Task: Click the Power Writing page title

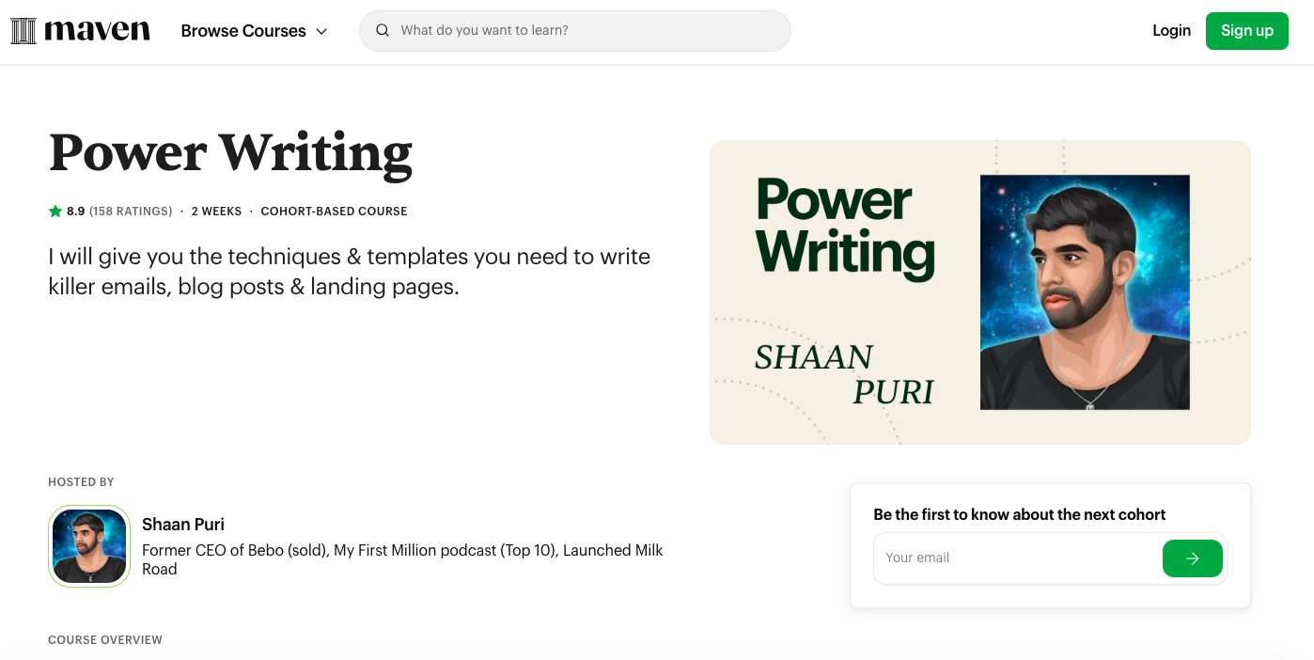Action: (229, 153)
